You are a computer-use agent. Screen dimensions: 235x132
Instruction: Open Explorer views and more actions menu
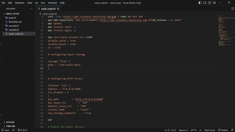[31, 9]
